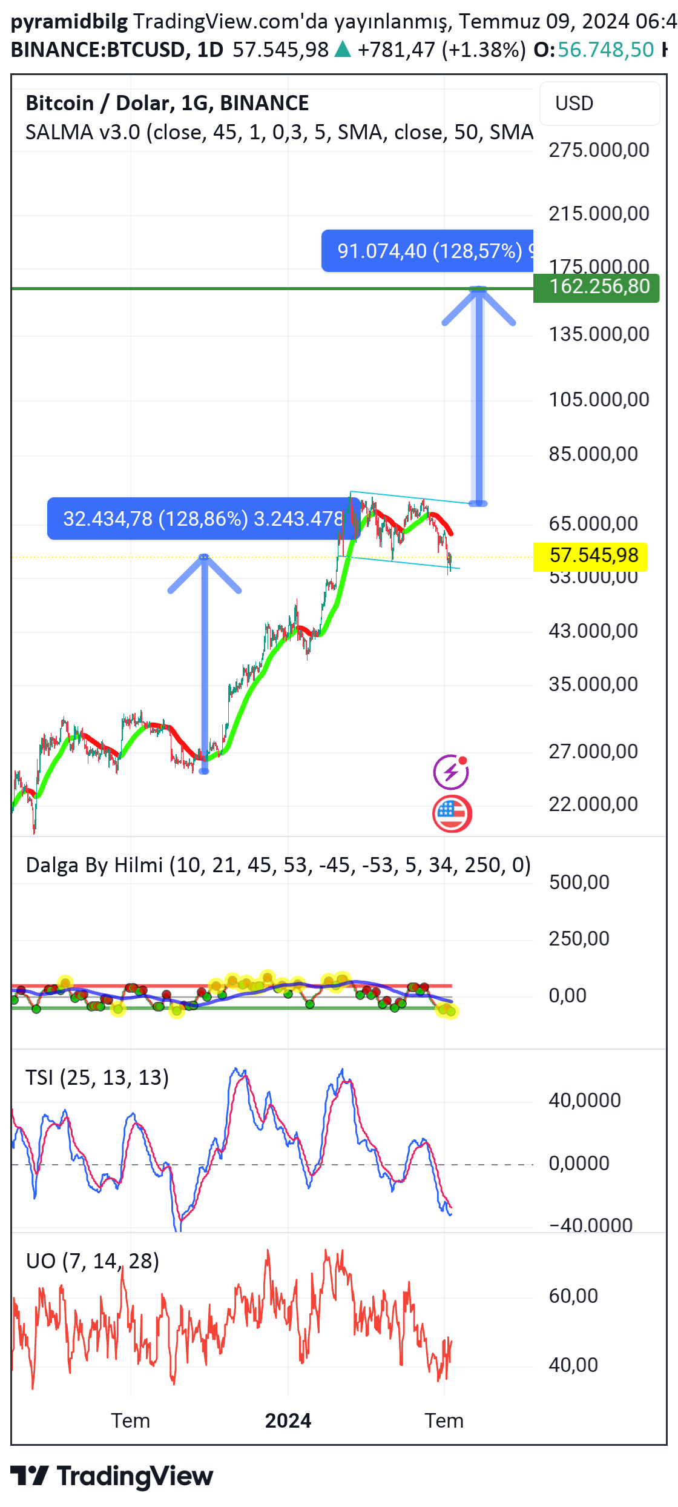Click the 43.000,00 price axis label
678x1507 pixels.
pyautogui.click(x=593, y=631)
